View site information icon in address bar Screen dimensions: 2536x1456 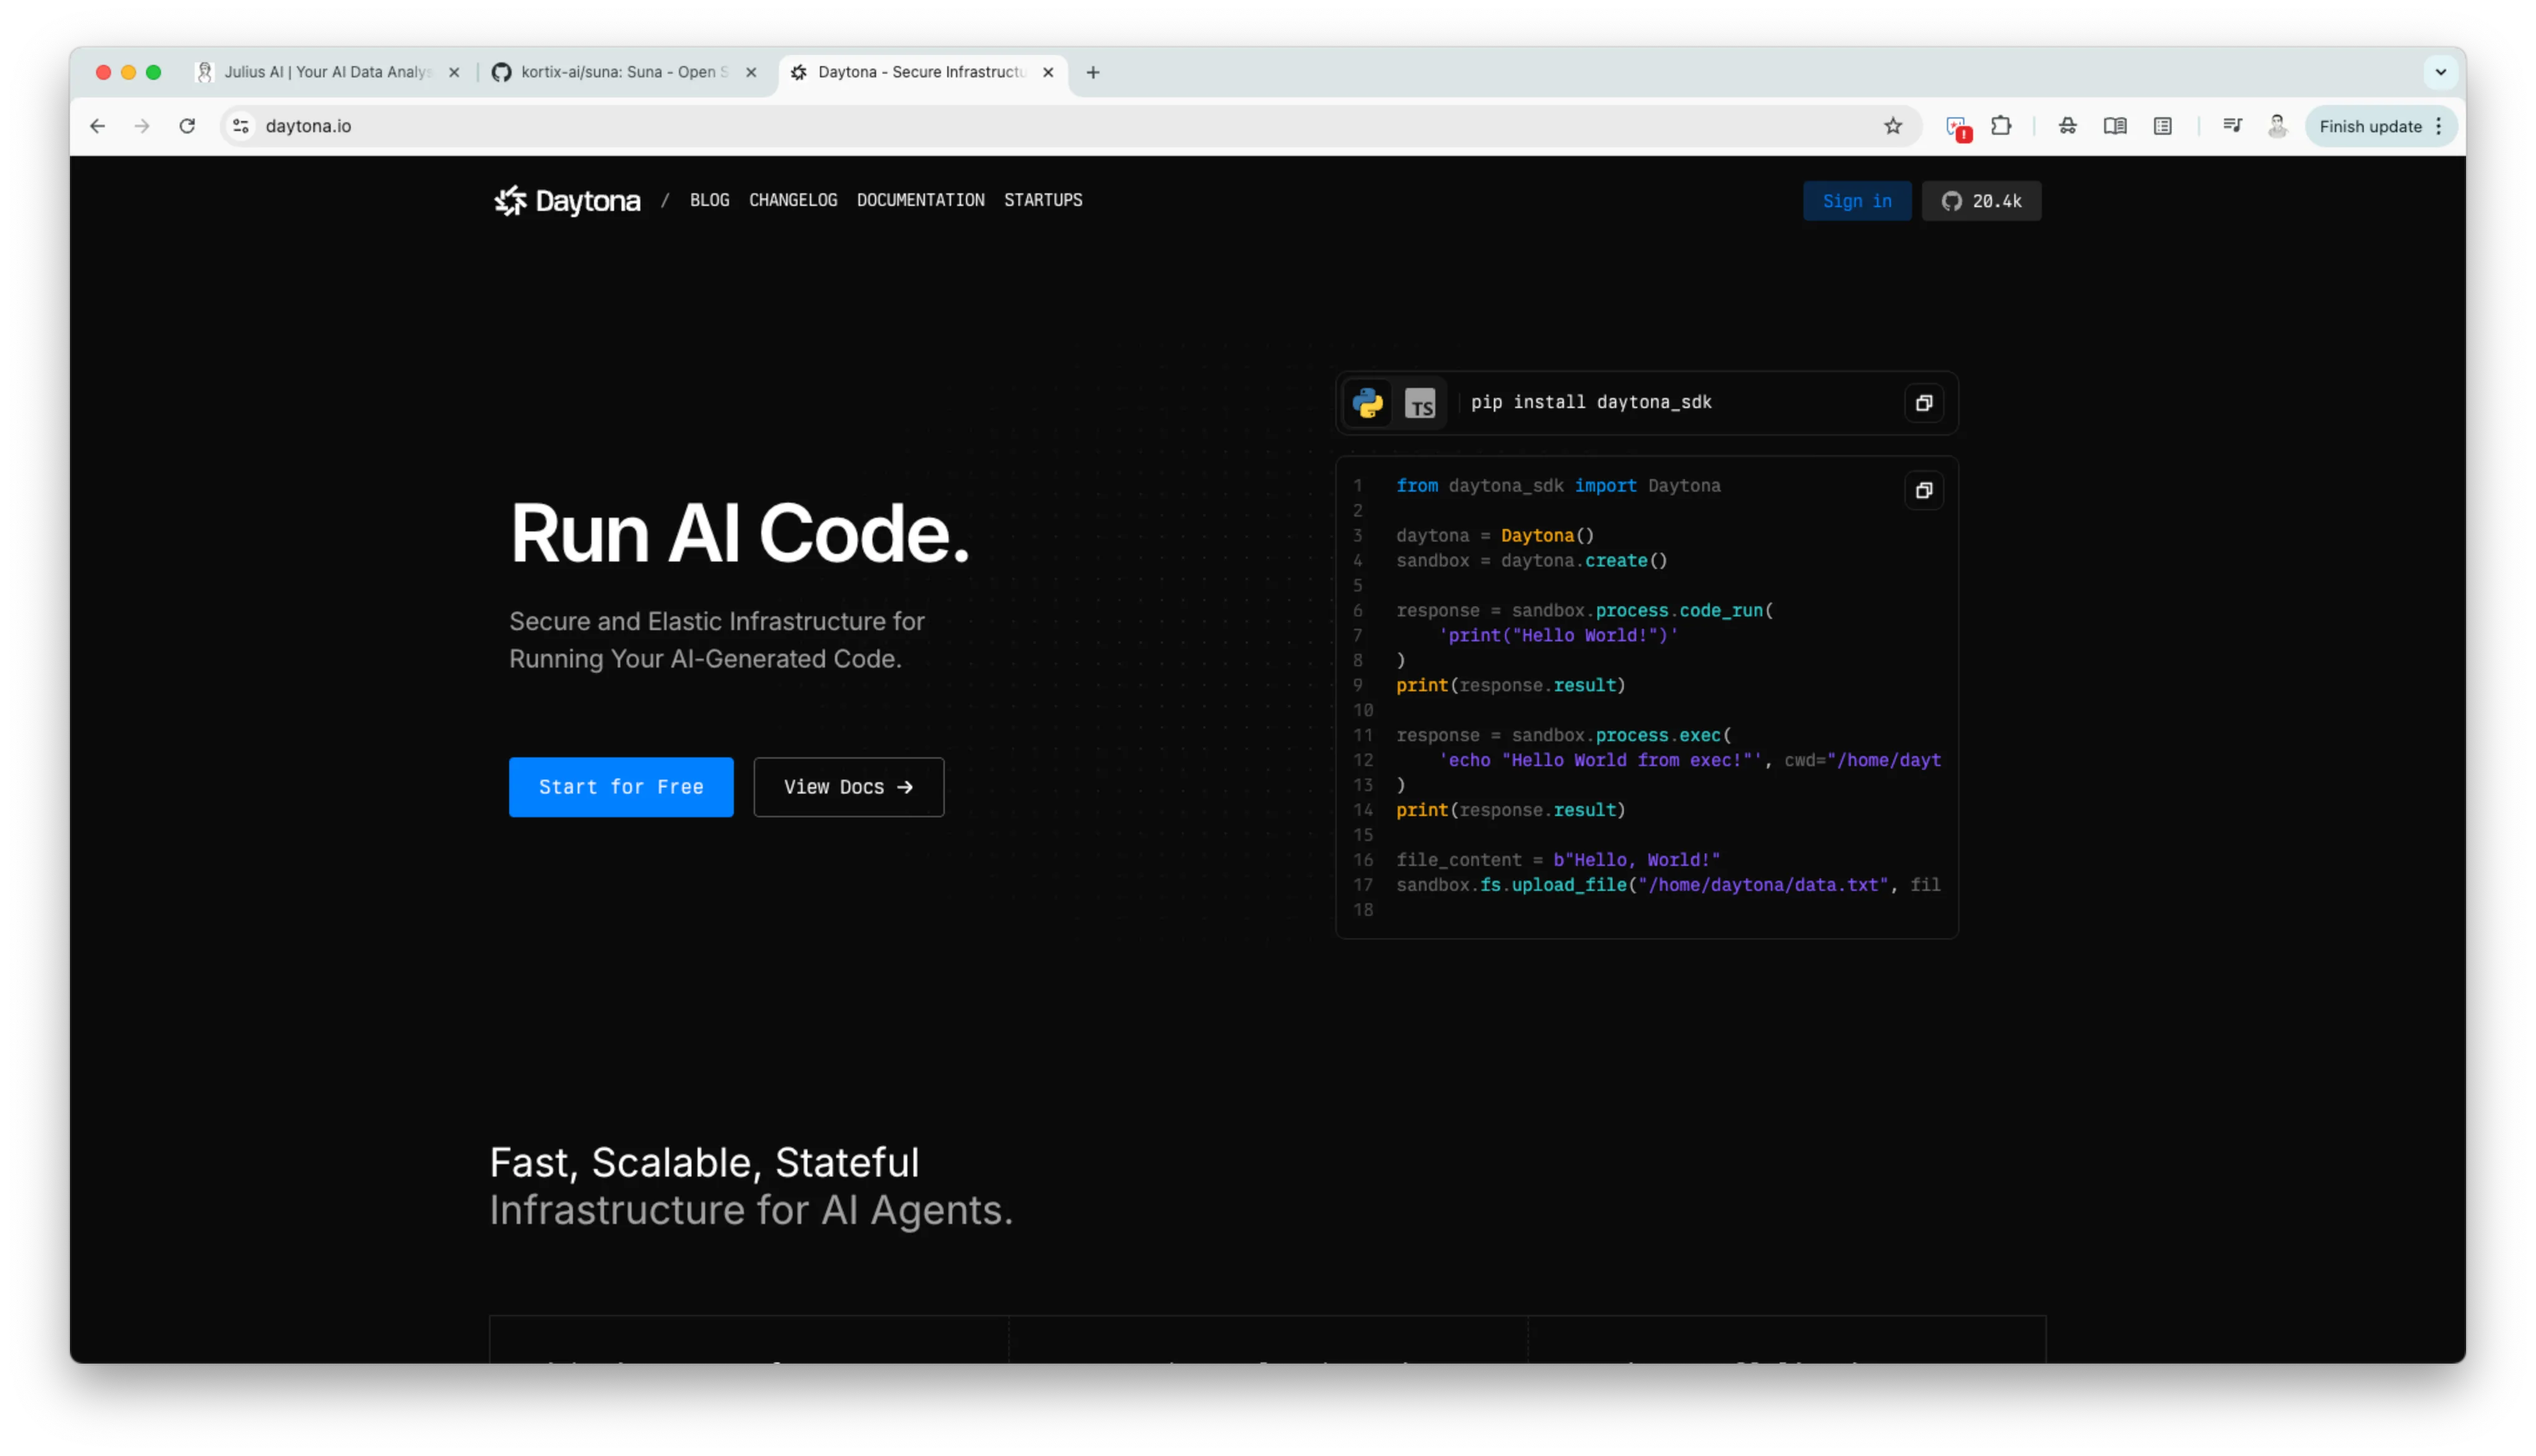coord(241,126)
